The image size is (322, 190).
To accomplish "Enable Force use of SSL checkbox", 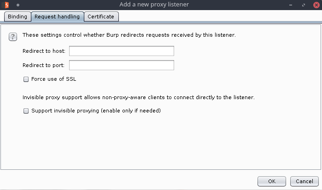I will [26, 79].
